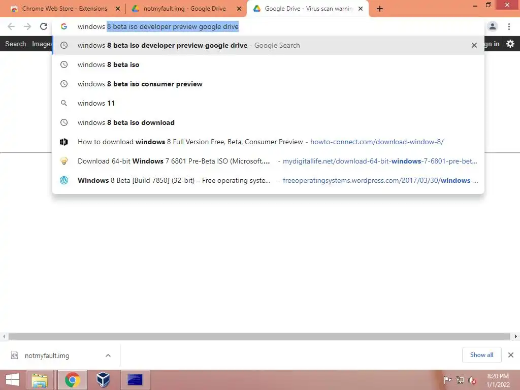Open downloaded file notmyfault.img
Image resolution: width=520 pixels, height=390 pixels.
(x=47, y=355)
